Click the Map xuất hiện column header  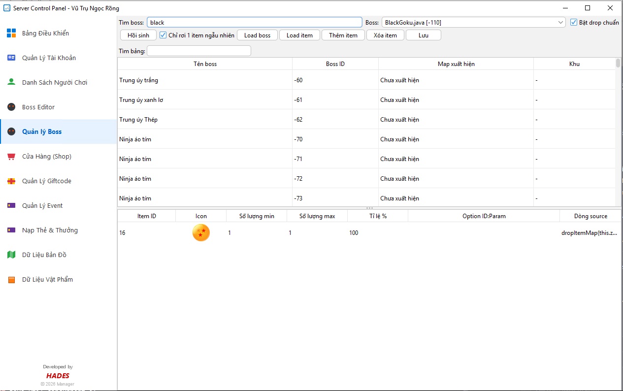tap(456, 64)
